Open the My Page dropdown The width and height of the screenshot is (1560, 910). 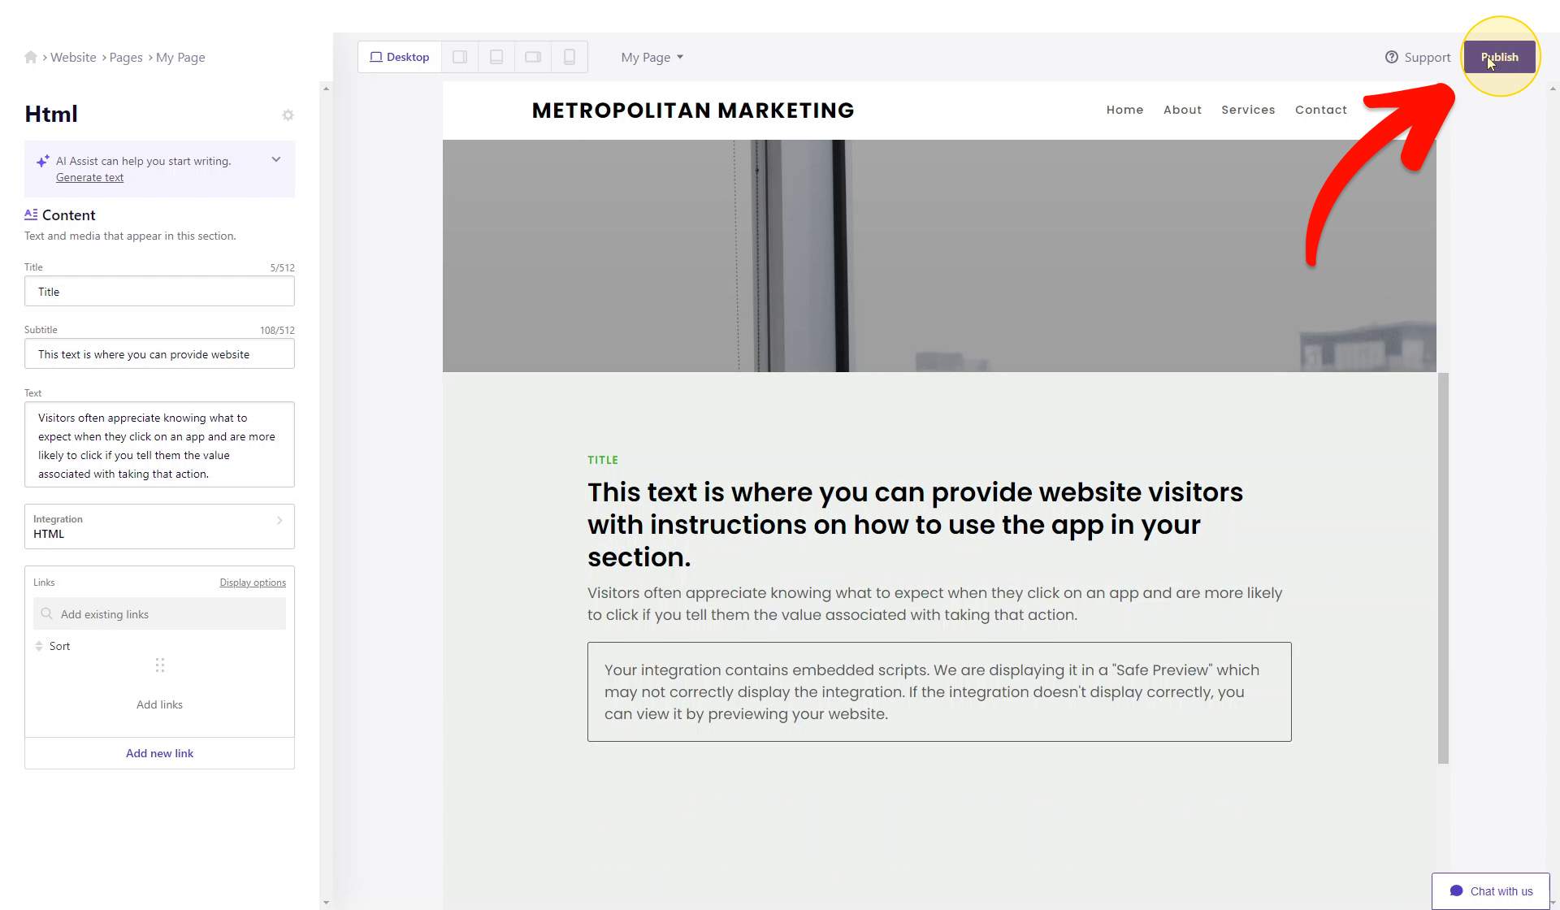(652, 57)
